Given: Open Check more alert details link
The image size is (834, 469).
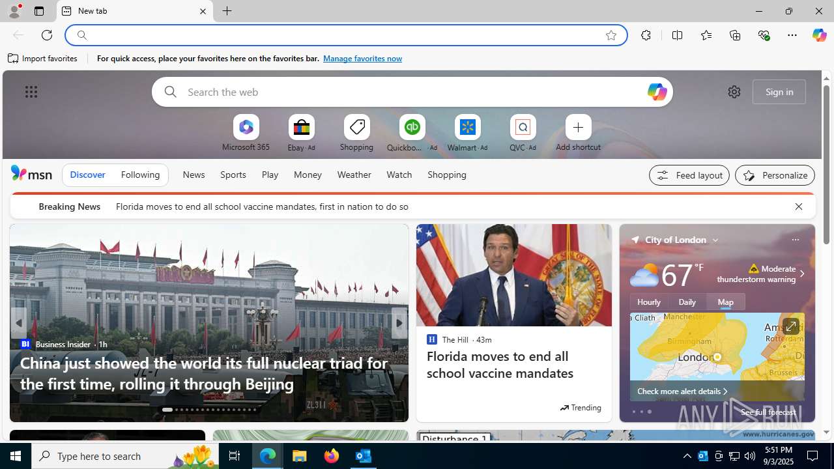Looking at the screenshot, I should (682, 391).
